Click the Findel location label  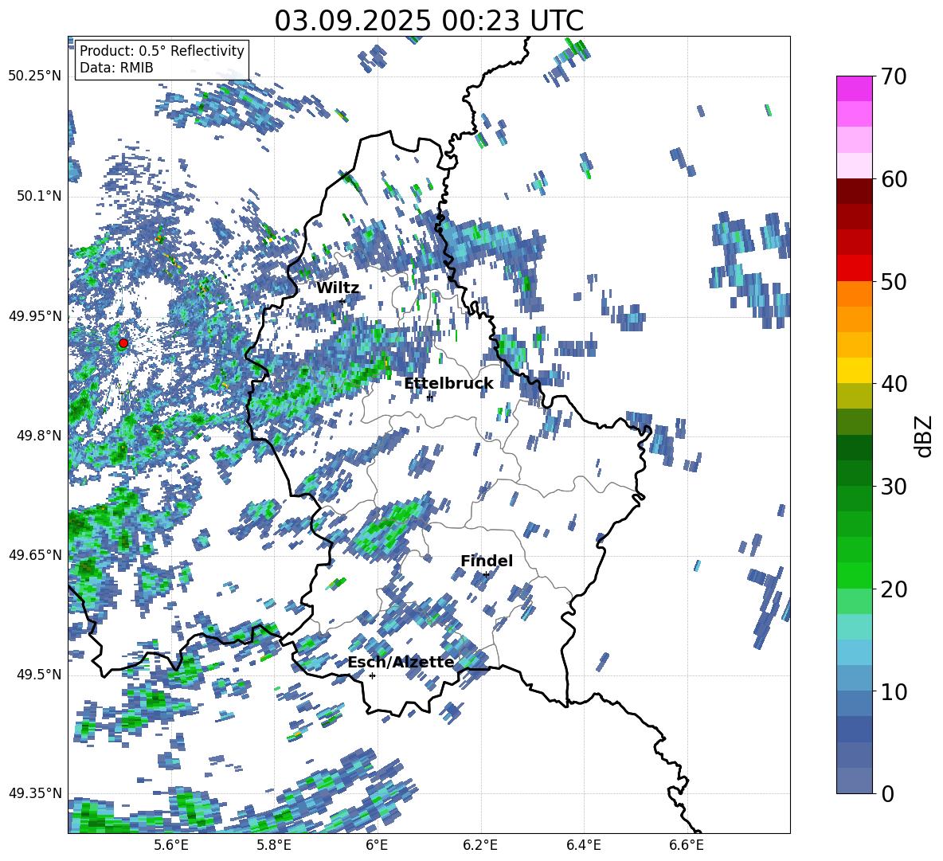(487, 561)
